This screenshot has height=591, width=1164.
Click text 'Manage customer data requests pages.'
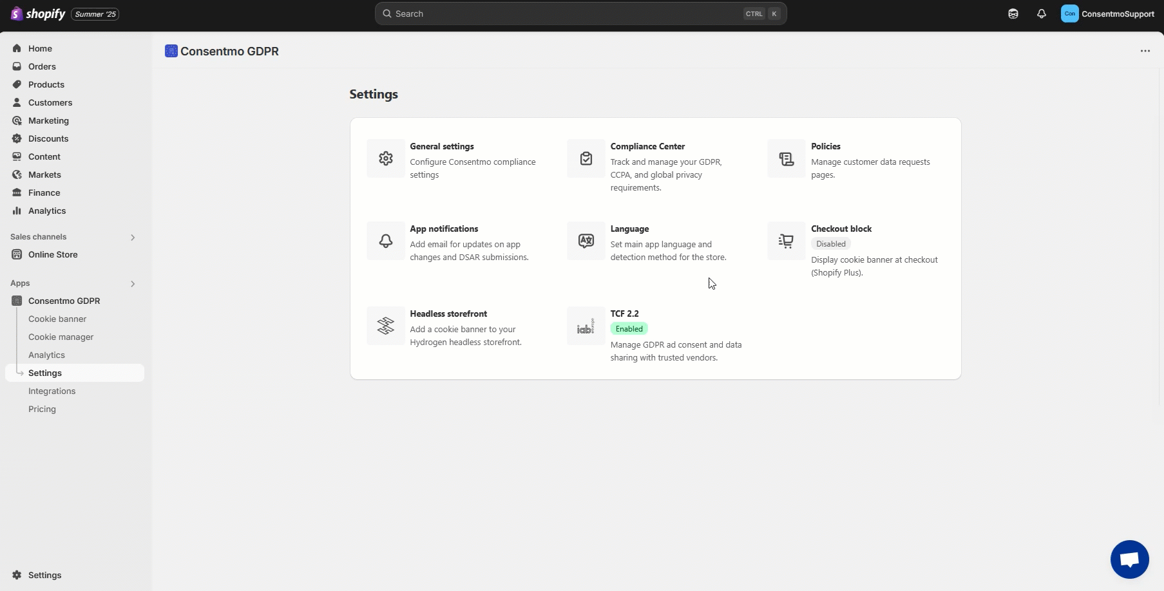coord(870,169)
